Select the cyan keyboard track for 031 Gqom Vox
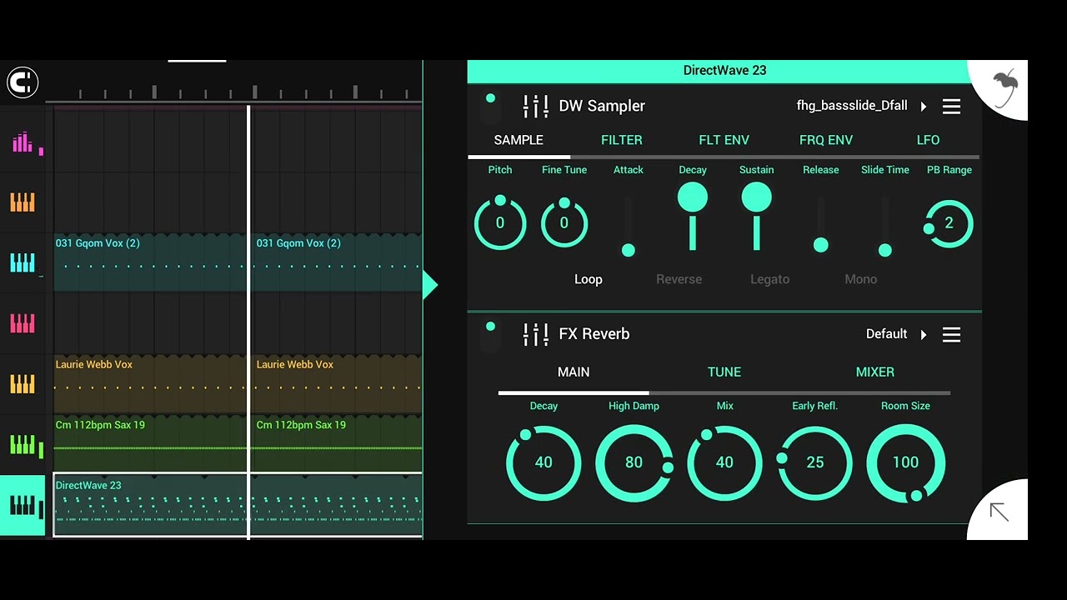1067x600 pixels. [23, 263]
